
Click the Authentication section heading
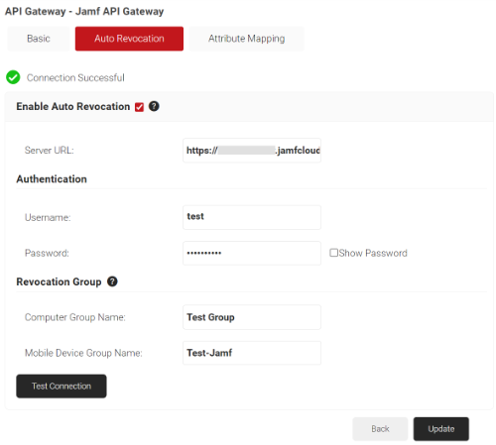[x=52, y=179]
